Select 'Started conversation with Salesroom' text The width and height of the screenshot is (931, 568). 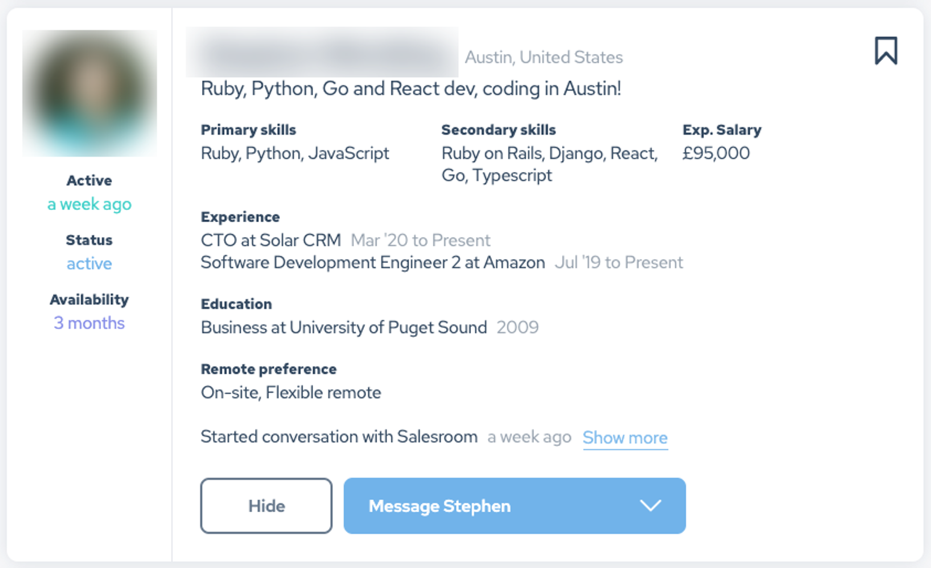[339, 437]
